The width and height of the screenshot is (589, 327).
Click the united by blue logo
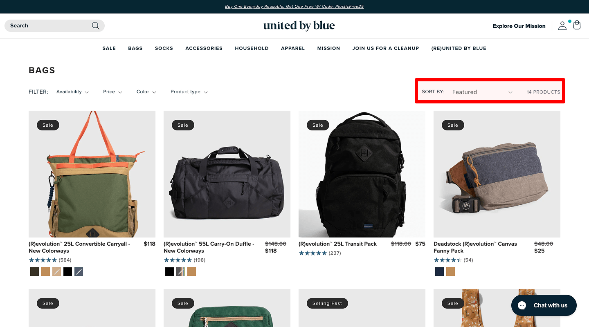point(299,26)
